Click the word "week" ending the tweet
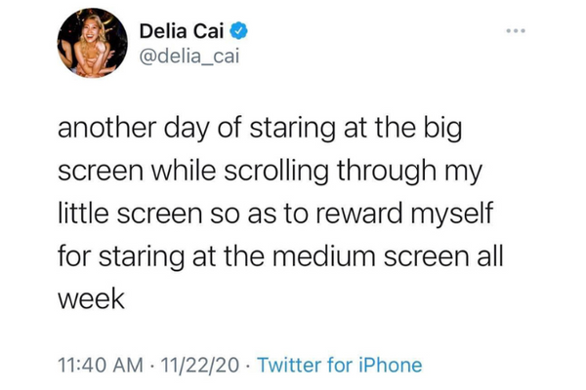Image resolution: width=586 pixels, height=390 pixels. (92, 299)
